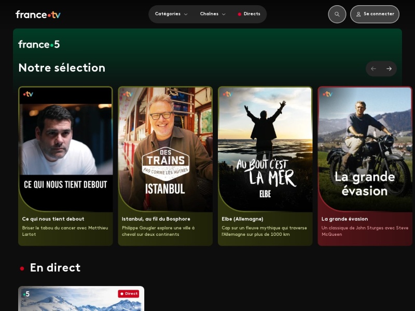This screenshot has width=415, height=311.
Task: Open La grande évasion poster
Action: (365, 149)
